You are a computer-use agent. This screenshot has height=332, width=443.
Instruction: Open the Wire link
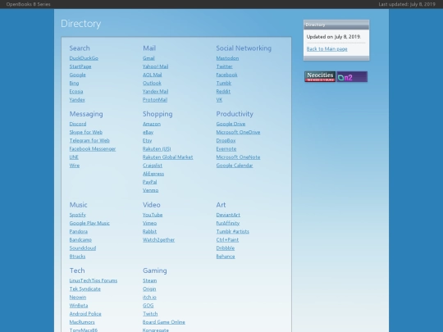(x=75, y=166)
